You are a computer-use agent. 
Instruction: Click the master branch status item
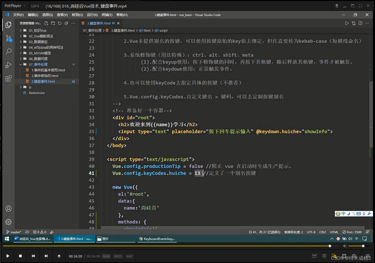(14, 232)
